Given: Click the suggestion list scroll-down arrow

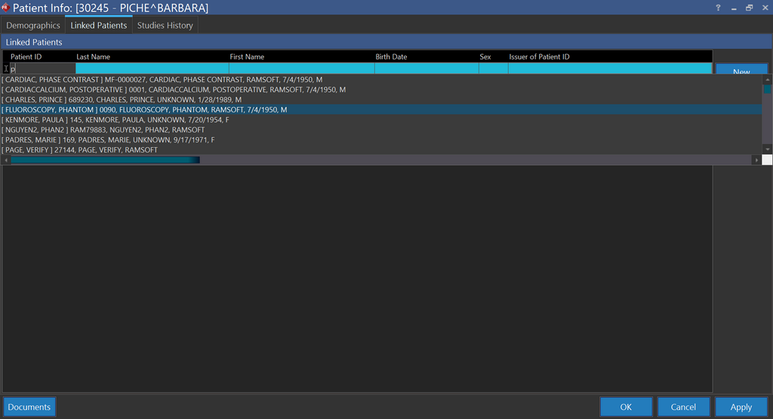Looking at the screenshot, I should coord(767,149).
